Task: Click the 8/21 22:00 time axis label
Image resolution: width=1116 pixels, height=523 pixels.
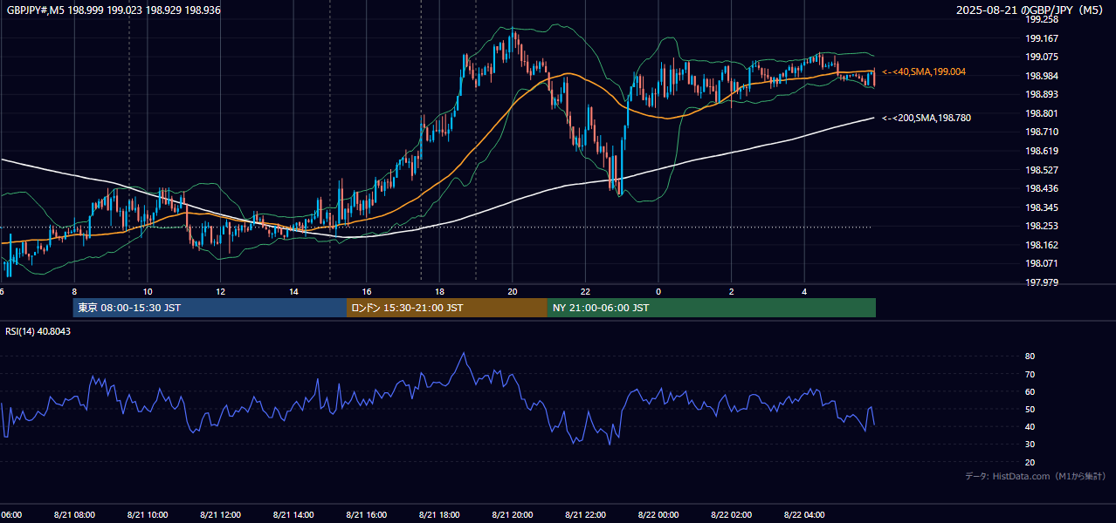Action: pyautogui.click(x=586, y=515)
